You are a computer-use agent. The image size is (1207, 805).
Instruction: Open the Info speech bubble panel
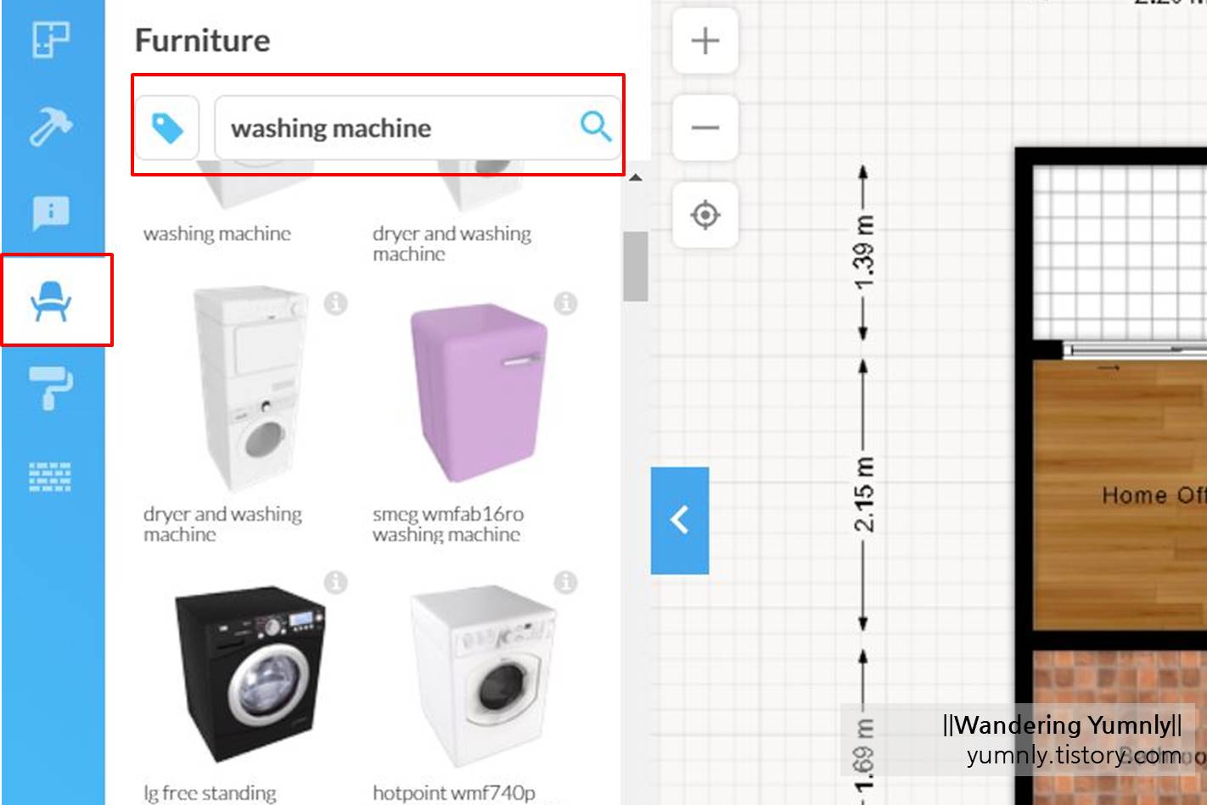coord(51,212)
